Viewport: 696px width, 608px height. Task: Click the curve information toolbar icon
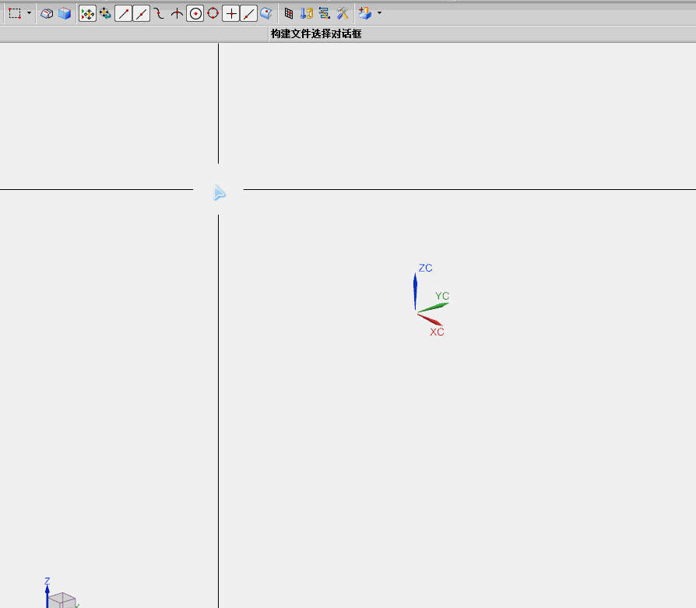pos(323,13)
